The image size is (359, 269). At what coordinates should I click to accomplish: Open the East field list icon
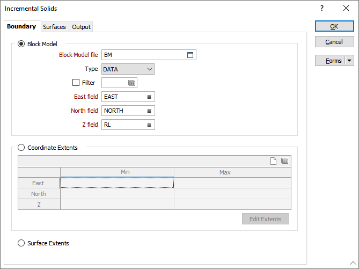149,97
